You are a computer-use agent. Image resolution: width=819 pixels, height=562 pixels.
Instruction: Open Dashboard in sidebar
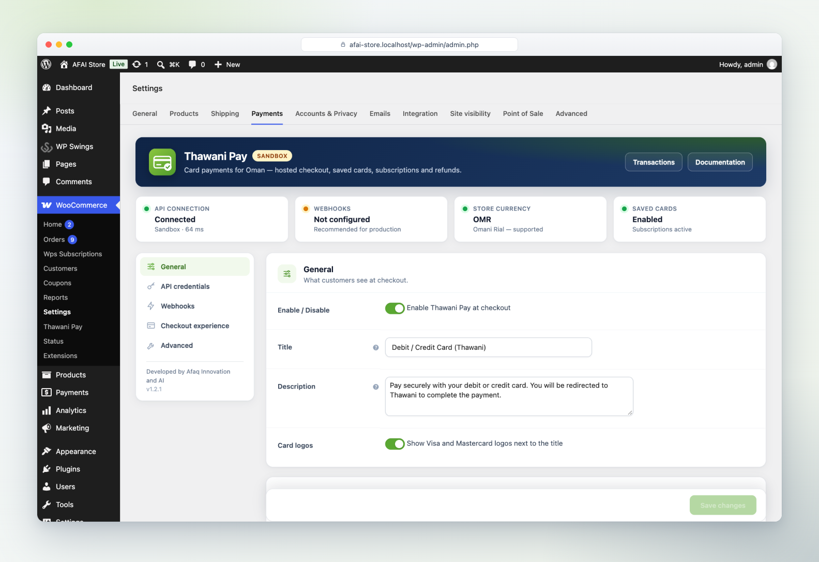pyautogui.click(x=79, y=87)
